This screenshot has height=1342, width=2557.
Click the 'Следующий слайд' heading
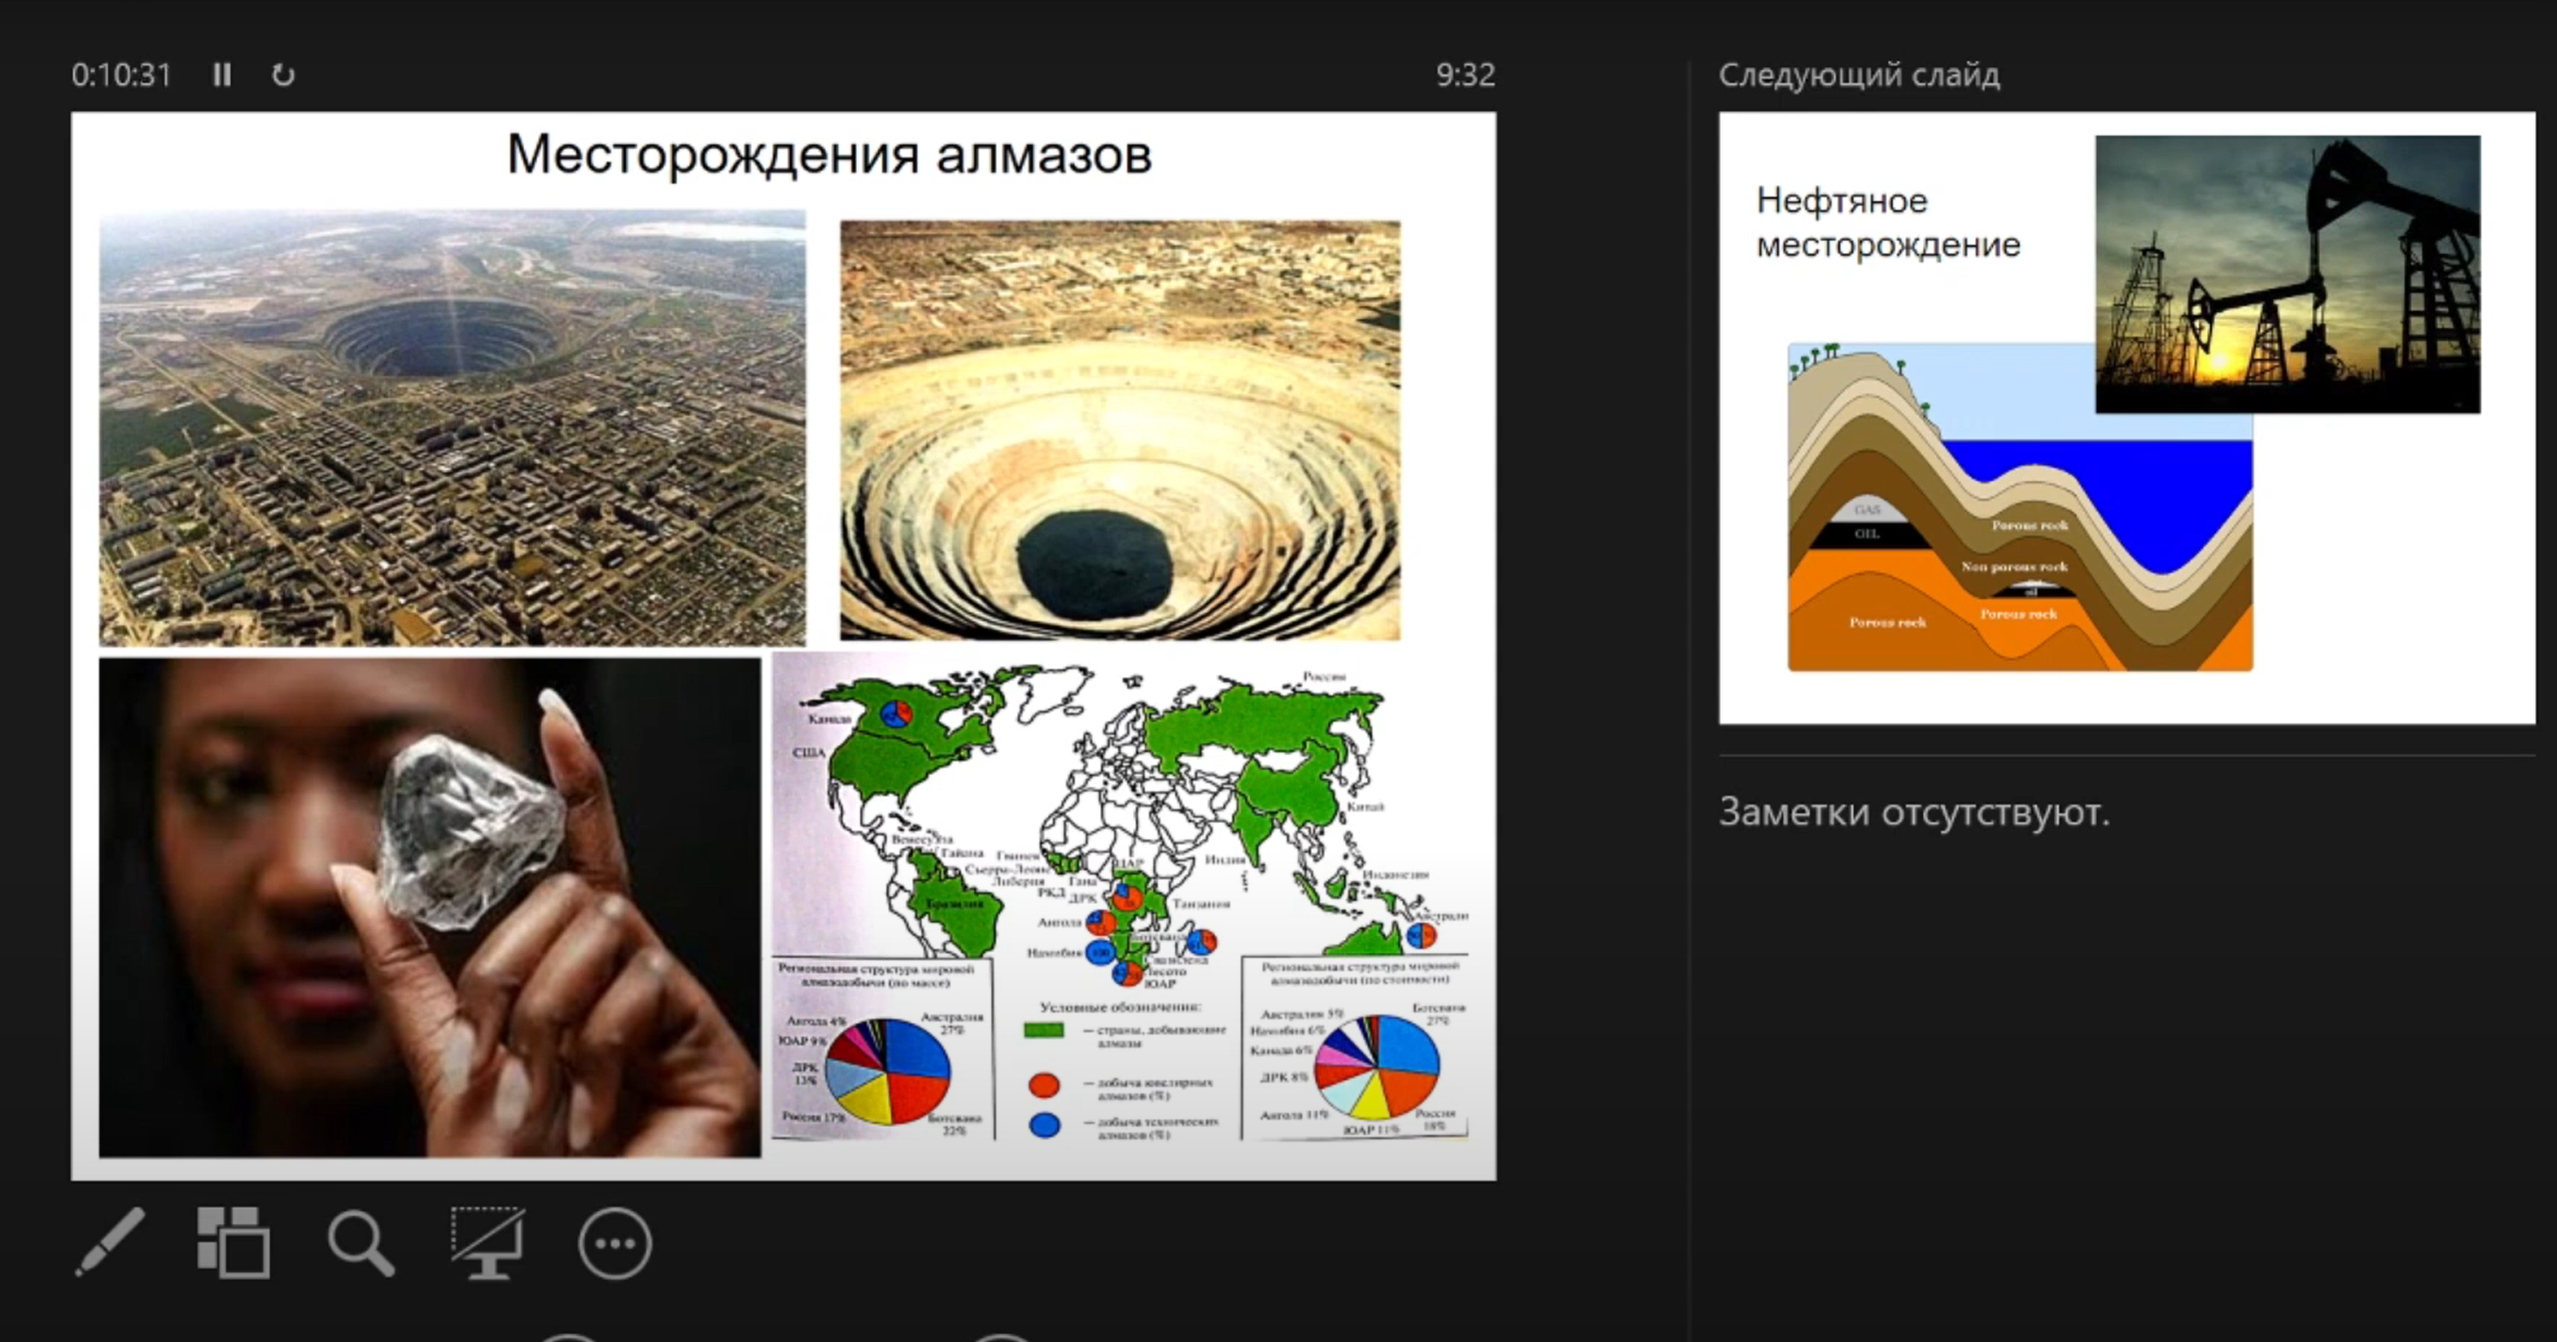point(1858,75)
